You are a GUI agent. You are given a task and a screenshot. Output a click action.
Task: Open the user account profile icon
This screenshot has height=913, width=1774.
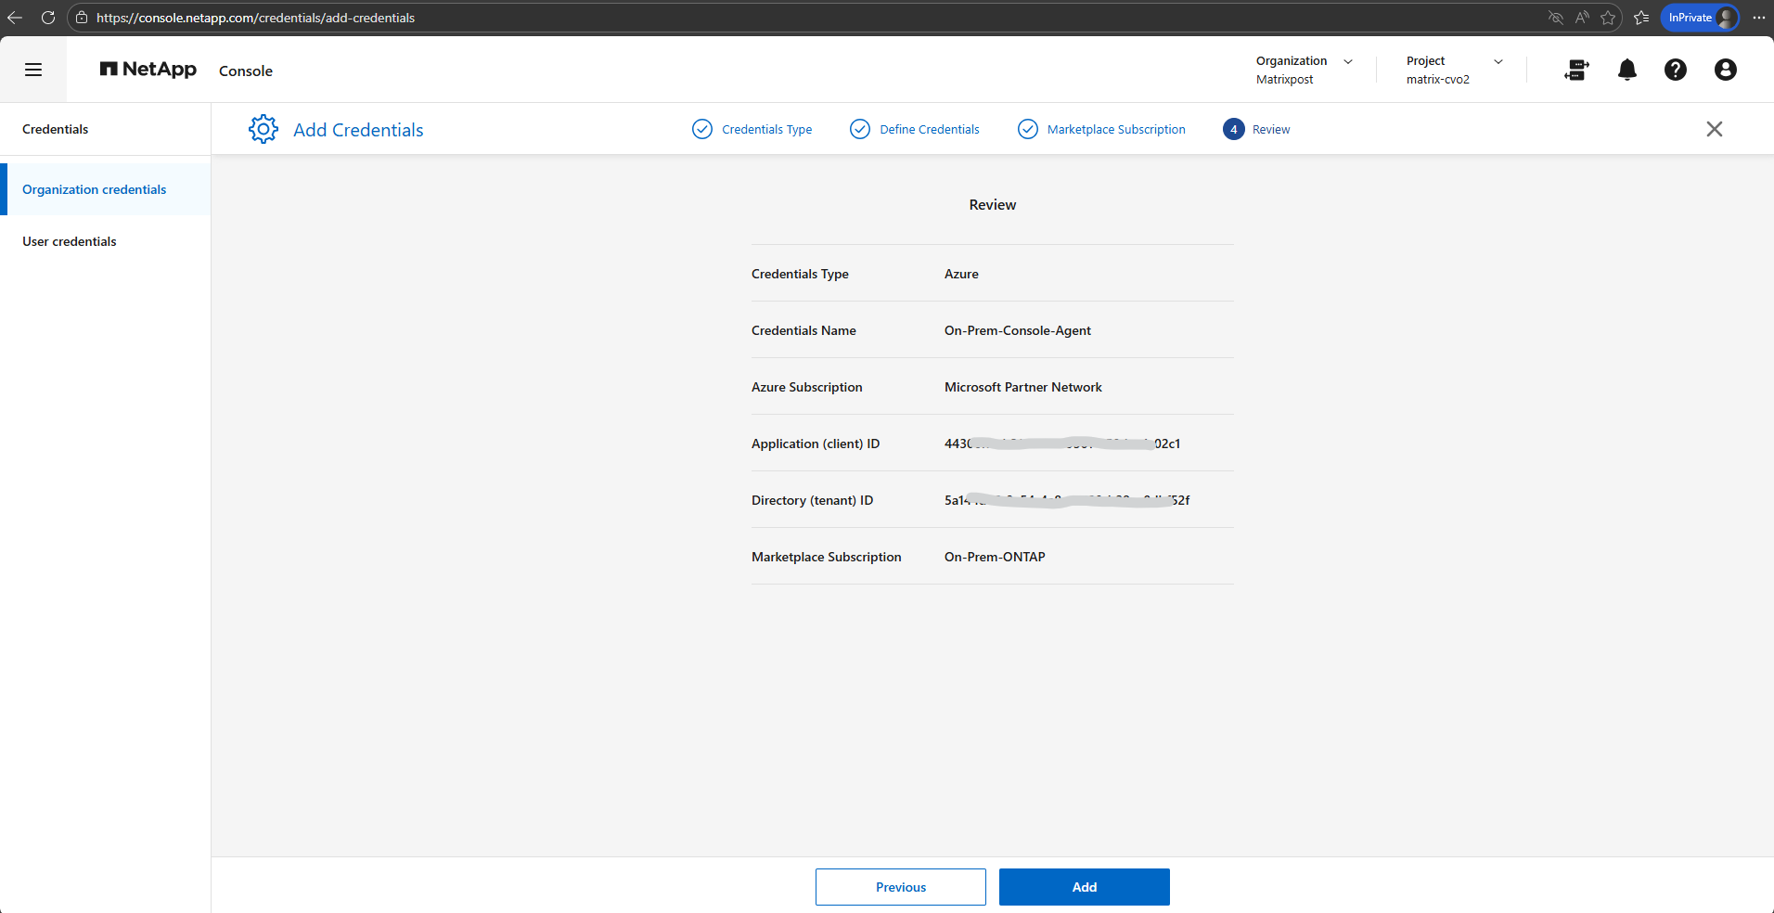click(x=1725, y=70)
